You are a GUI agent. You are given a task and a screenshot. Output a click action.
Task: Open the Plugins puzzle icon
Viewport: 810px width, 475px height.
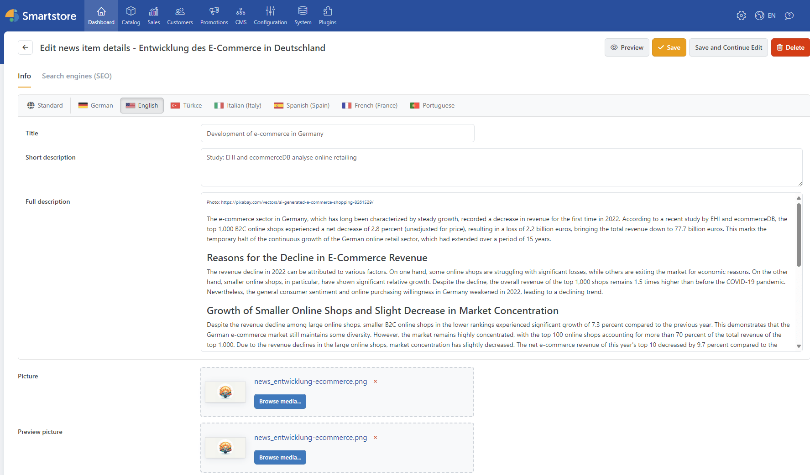328,11
